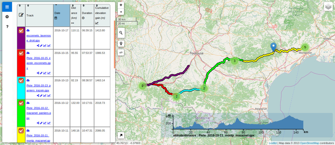Click the cluster marker labeled 5 near Montpellier
The image size is (335, 145).
pyautogui.click(x=305, y=47)
